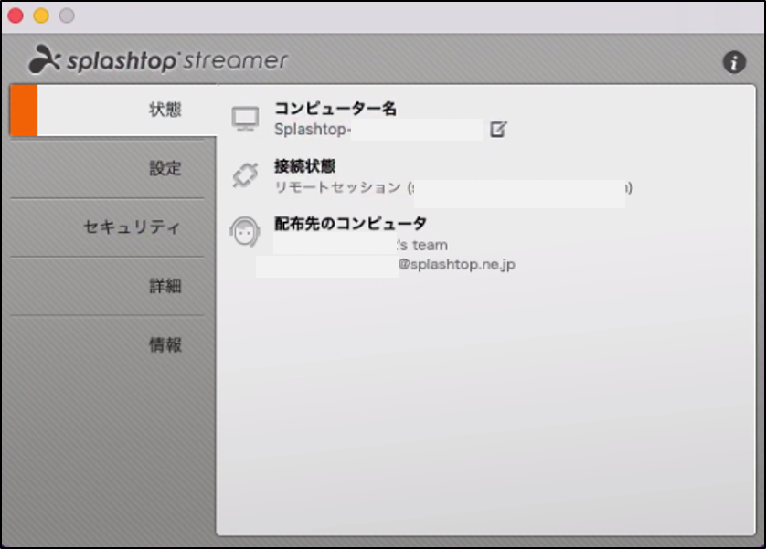766x549 pixels.
Task: Click the streamer wordmark in the title bar
Action: pyautogui.click(x=233, y=61)
